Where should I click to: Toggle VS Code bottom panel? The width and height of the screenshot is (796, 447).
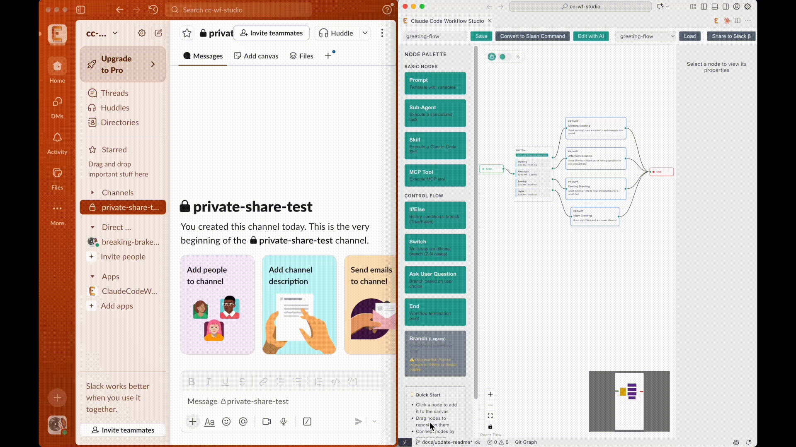coord(715,7)
